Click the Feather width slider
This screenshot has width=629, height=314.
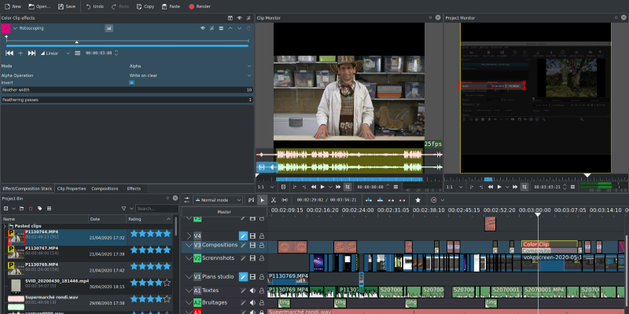click(x=126, y=89)
